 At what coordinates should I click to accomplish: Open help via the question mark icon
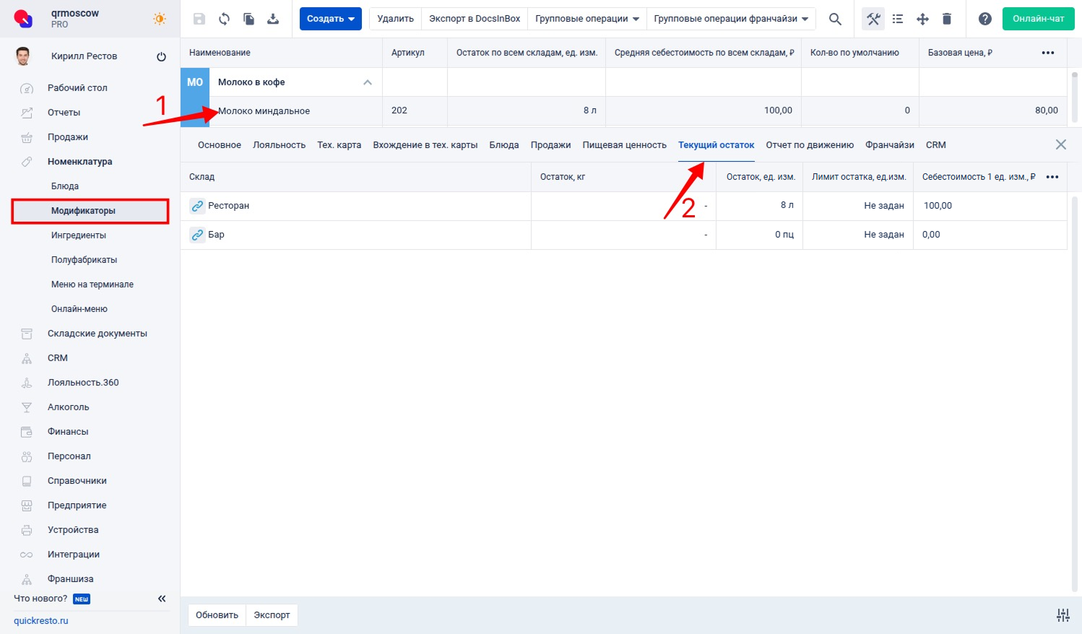click(x=985, y=19)
